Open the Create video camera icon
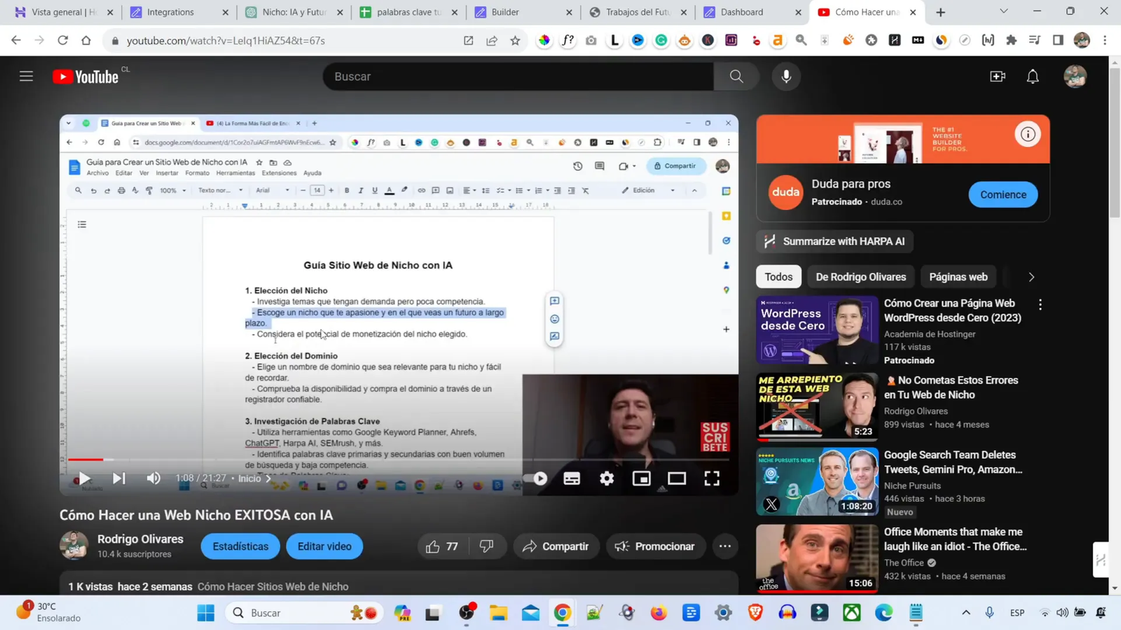 [x=998, y=76]
